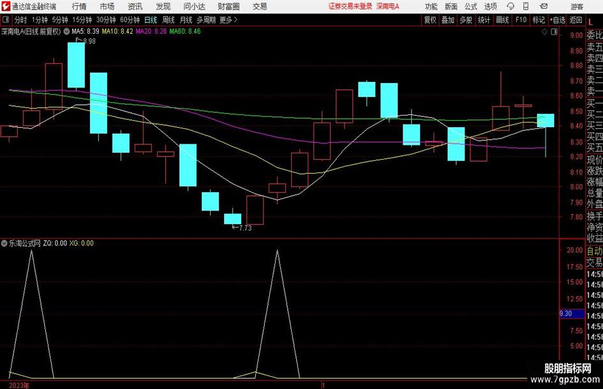Switch to the 60分钟 period
Viewport: 603px width, 389px height.
130,20
